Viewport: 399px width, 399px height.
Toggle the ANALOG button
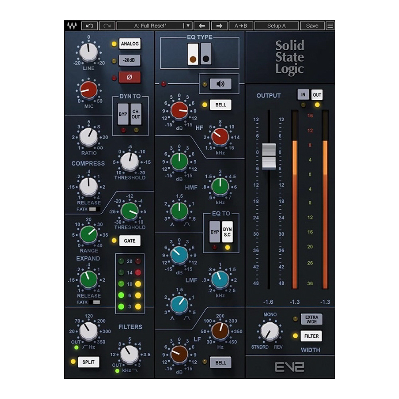pyautogui.click(x=130, y=44)
